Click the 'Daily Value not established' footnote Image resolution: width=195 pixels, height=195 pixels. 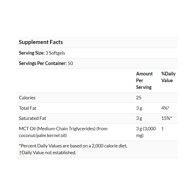coord(48,153)
